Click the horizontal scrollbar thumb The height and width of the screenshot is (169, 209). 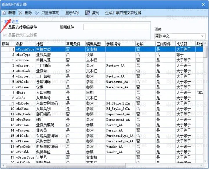(66, 166)
